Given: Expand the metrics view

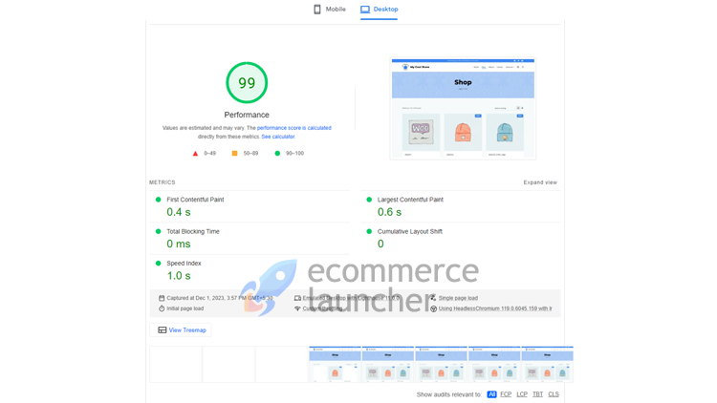Looking at the screenshot, I should click(540, 182).
